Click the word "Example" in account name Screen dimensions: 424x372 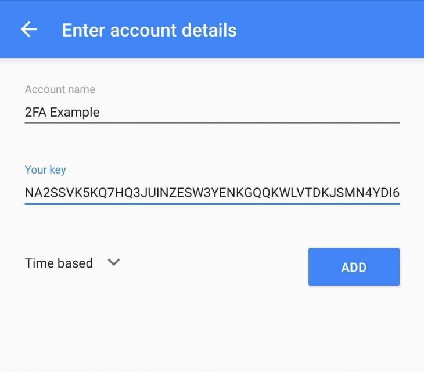(x=75, y=112)
